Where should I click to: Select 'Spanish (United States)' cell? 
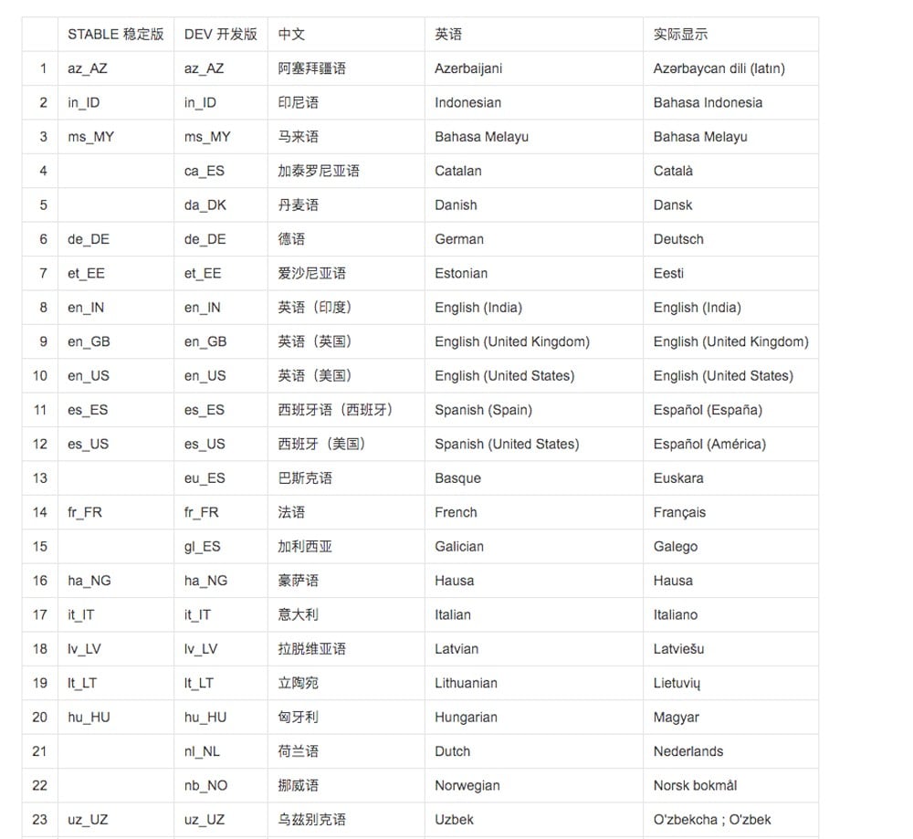(x=534, y=445)
